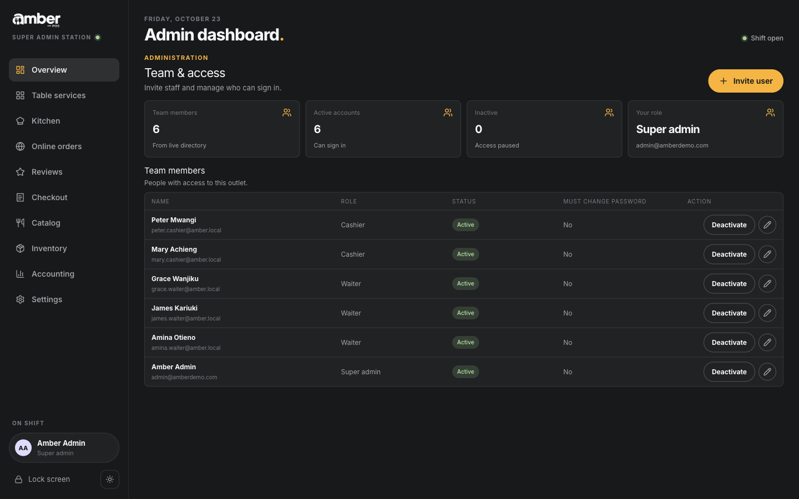Click the Your role card users icon

point(770,113)
